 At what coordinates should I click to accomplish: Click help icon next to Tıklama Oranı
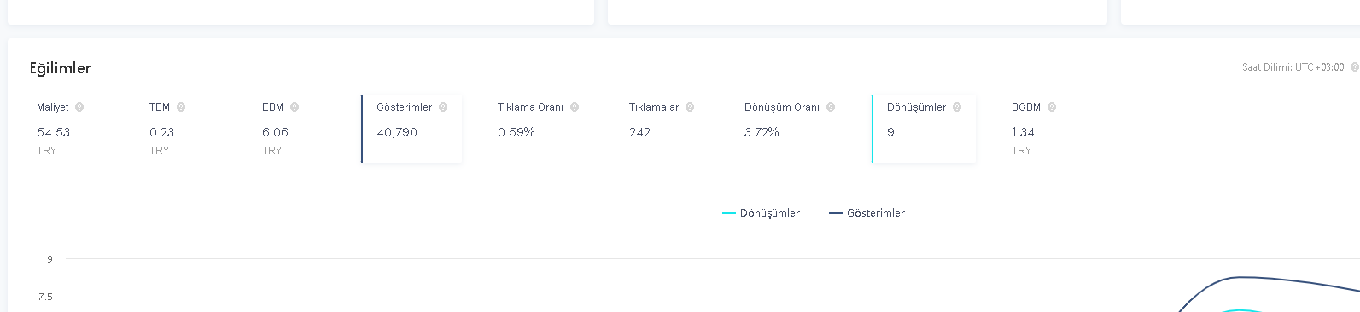tap(575, 107)
